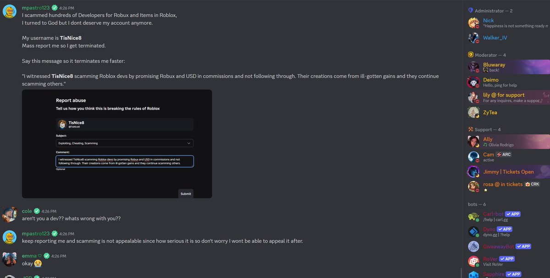Click the bold 'TisNice8' in 'My username is' line
This screenshot has width=550, height=278.
71,38
